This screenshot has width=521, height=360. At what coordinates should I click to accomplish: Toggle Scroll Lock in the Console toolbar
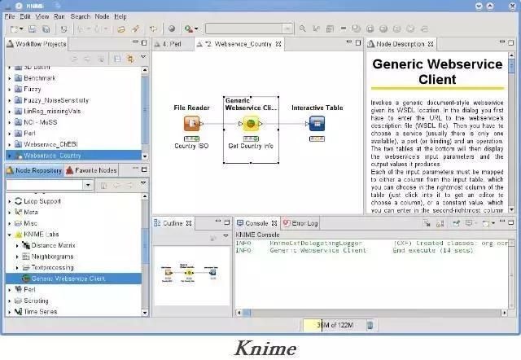[x=440, y=223]
